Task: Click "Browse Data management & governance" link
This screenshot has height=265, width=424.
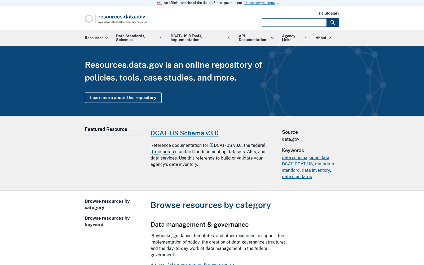Action: click(x=192, y=264)
